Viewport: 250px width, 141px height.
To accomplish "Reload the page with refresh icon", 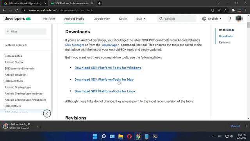I will click(17, 10).
